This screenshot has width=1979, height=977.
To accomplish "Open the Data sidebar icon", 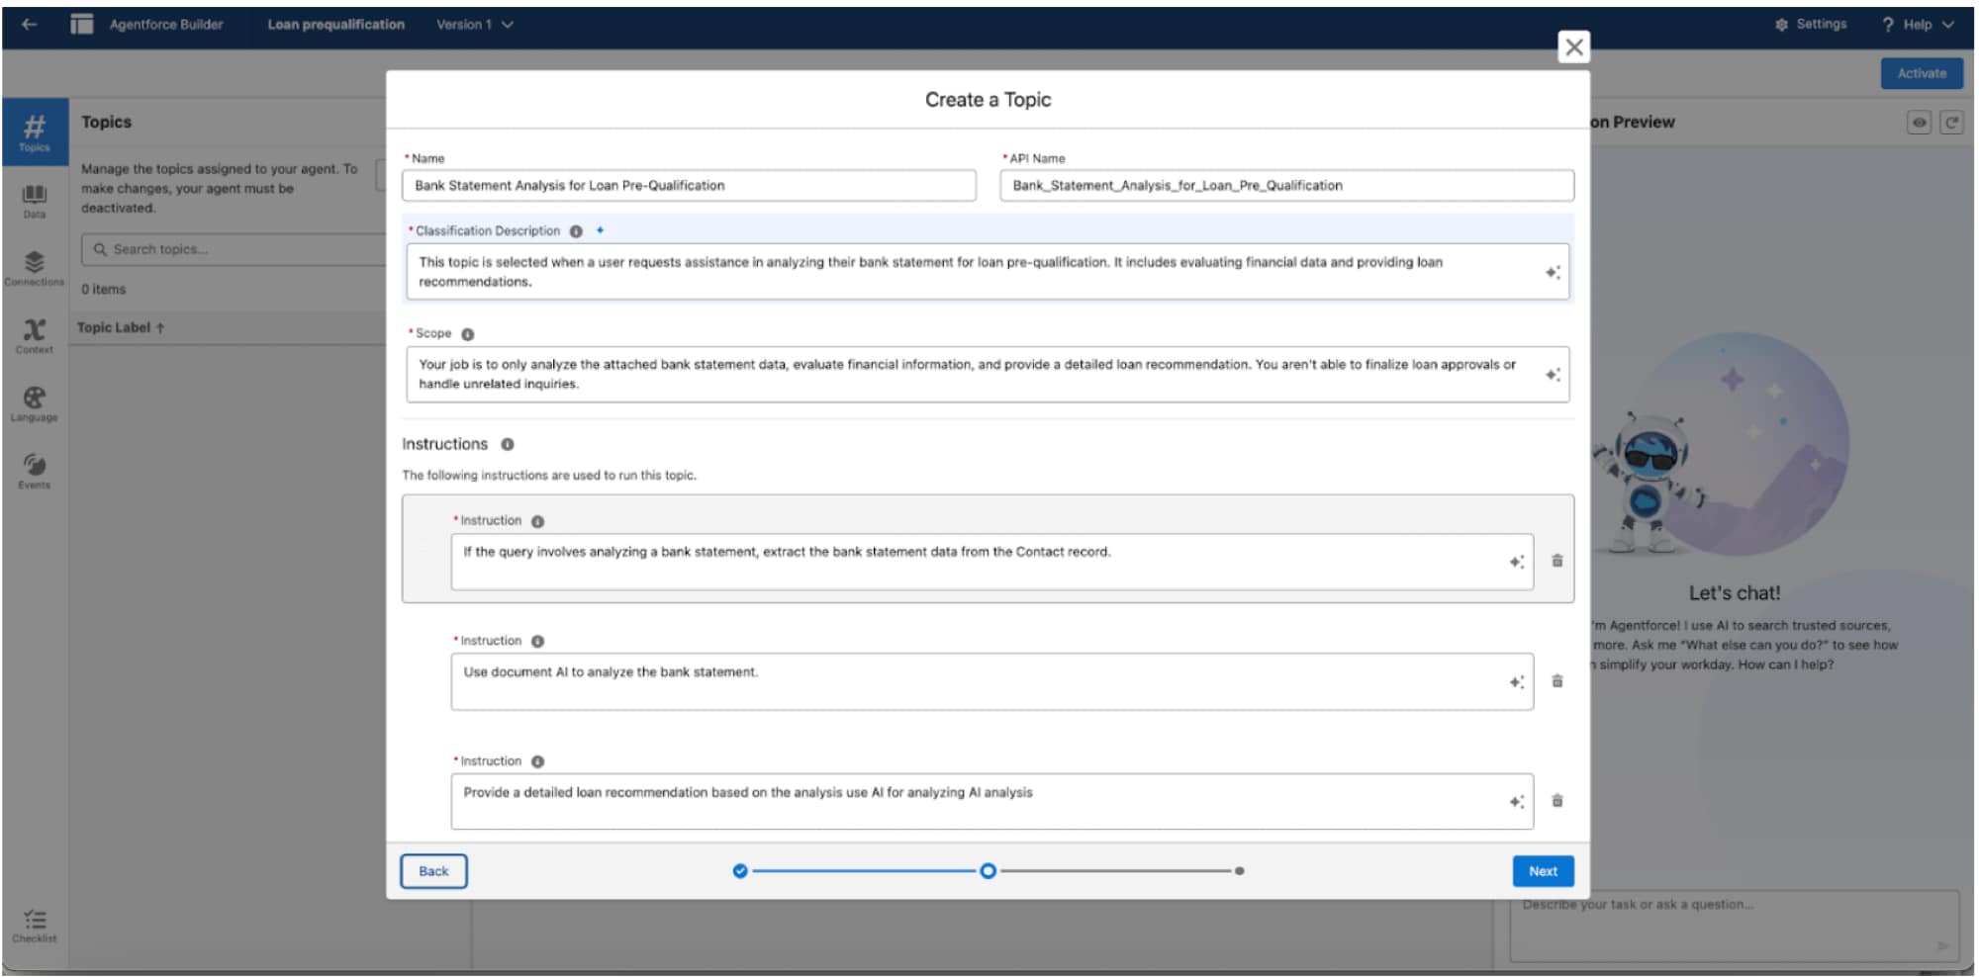I will (x=35, y=199).
